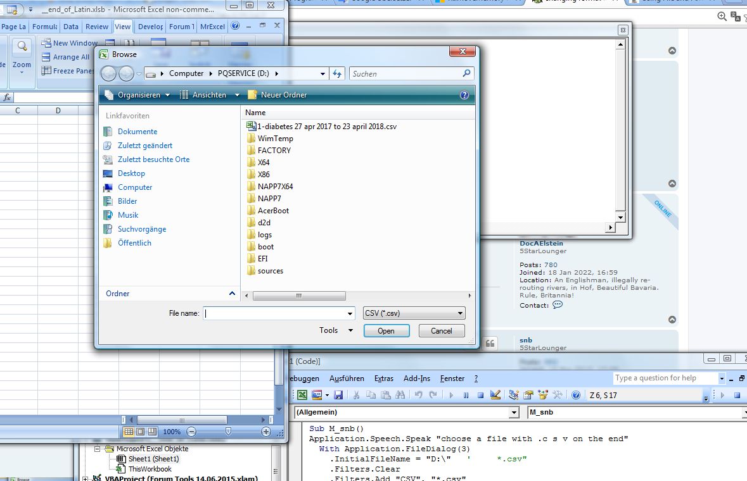Viewport: 747px width, 481px height.
Task: Click Freeze Panes in the Excel ribbon
Action: pyautogui.click(x=68, y=71)
